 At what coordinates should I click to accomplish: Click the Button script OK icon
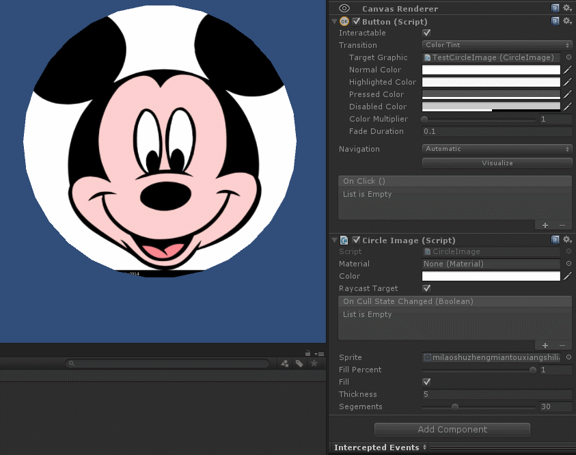click(344, 22)
